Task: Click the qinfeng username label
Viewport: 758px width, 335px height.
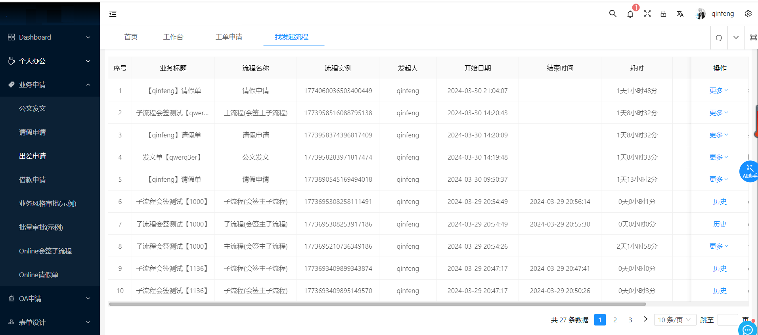Action: point(722,14)
